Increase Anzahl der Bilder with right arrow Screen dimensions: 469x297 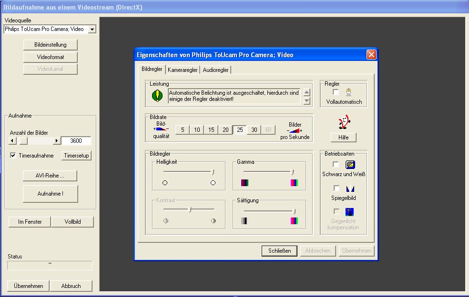pyautogui.click(x=57, y=141)
